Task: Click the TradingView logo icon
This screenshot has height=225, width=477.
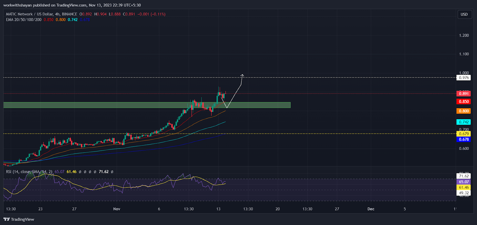Action: [7, 219]
